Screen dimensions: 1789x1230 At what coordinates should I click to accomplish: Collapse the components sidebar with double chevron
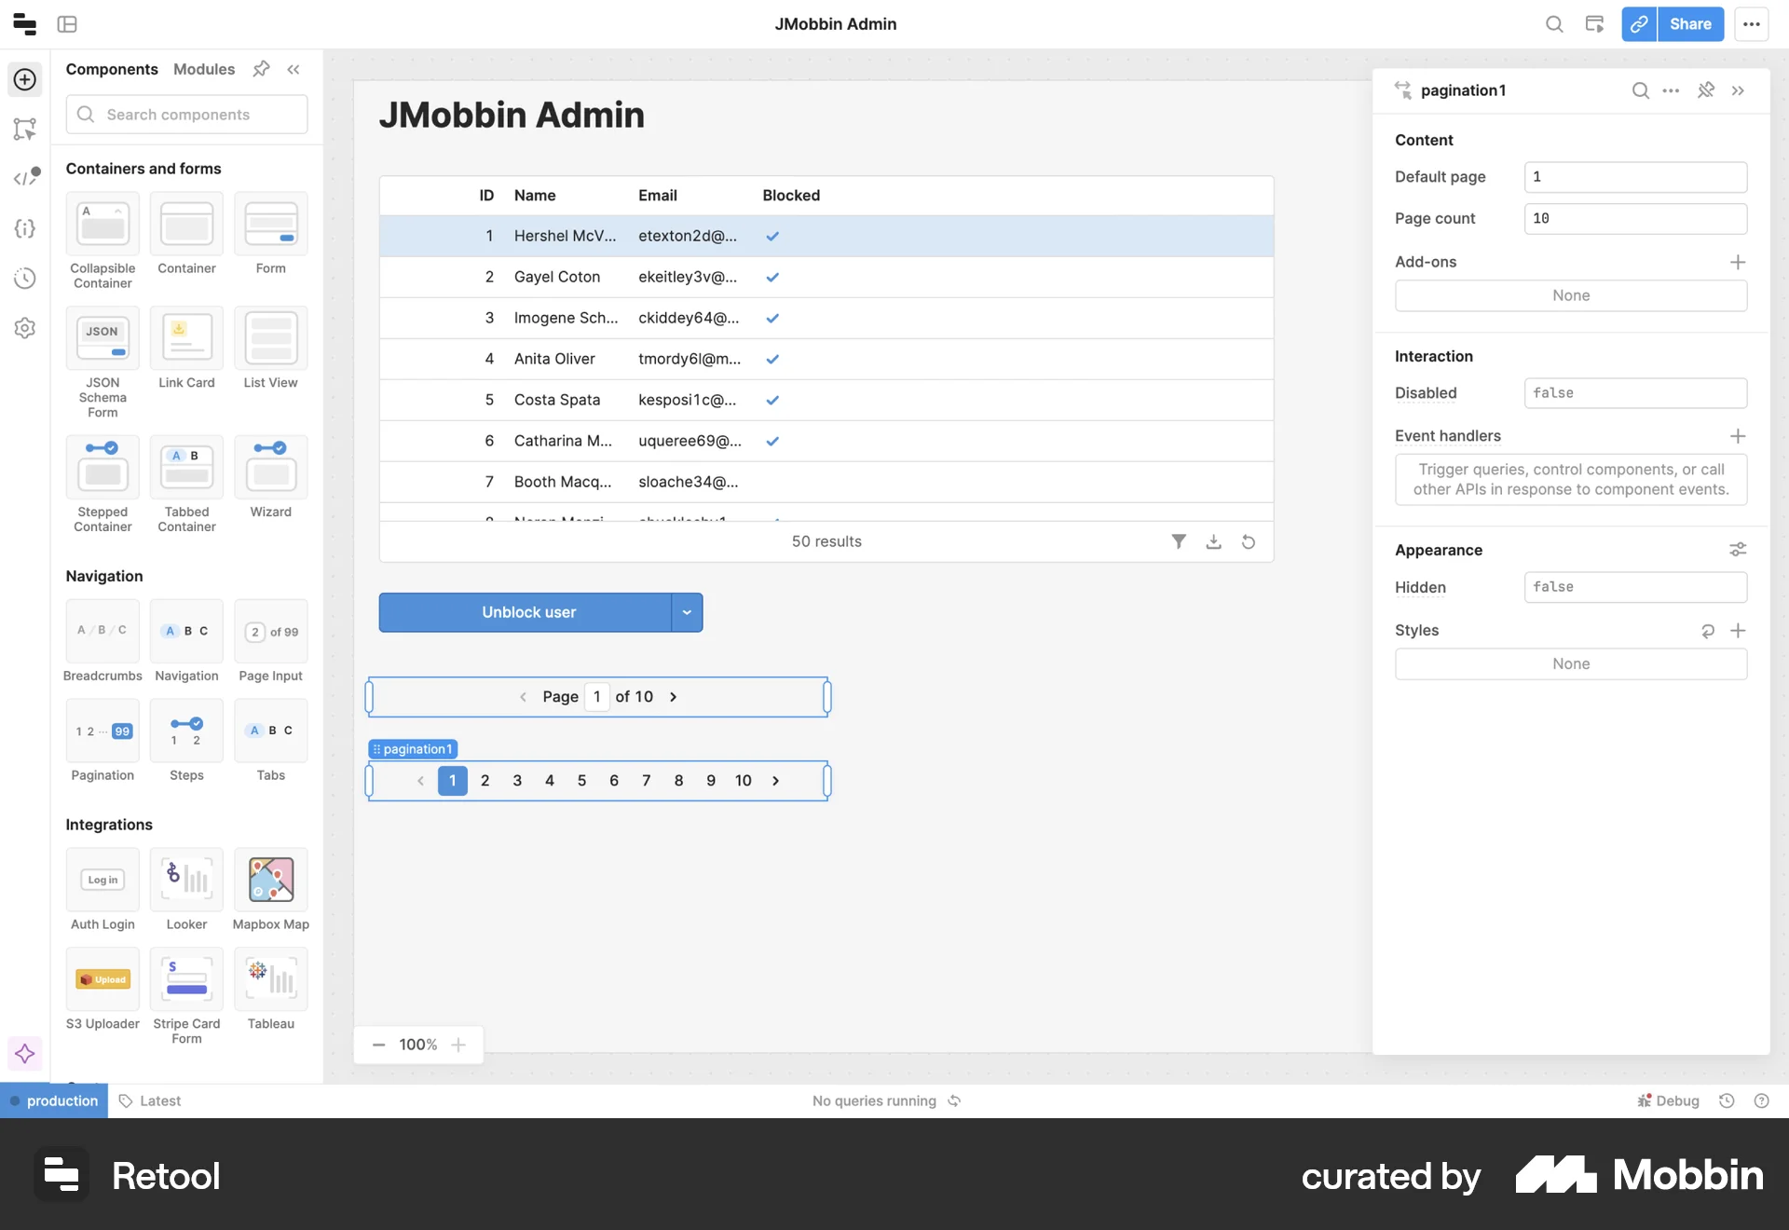point(294,69)
